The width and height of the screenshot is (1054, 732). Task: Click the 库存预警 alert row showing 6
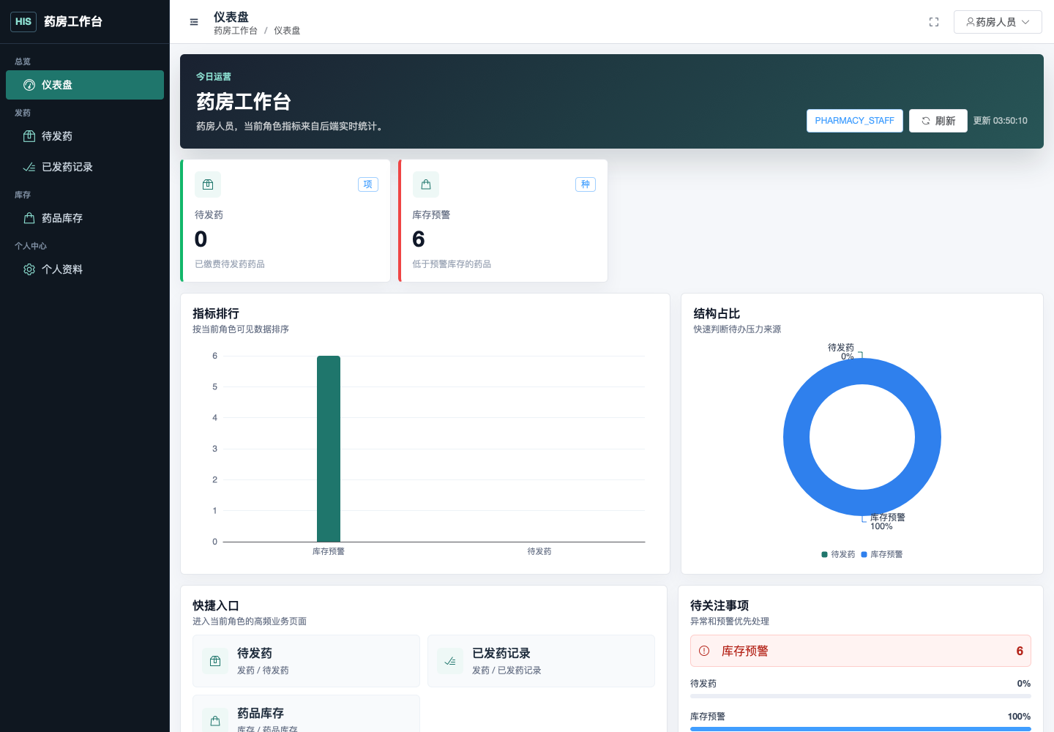tap(861, 651)
